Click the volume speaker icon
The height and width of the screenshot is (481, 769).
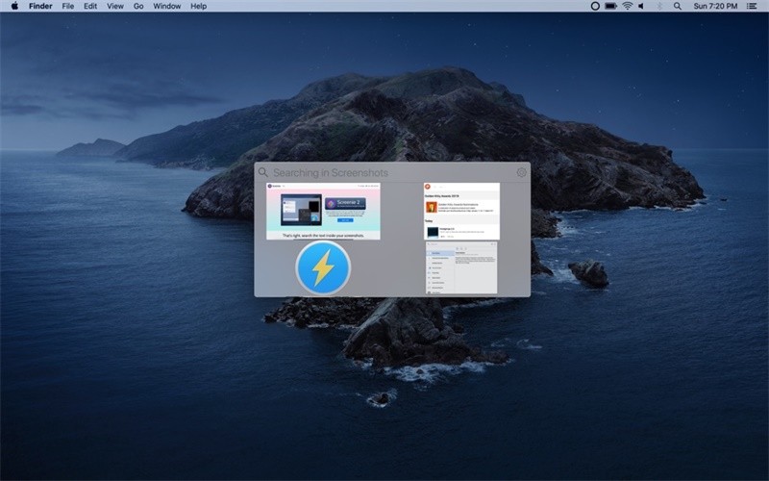coord(641,6)
